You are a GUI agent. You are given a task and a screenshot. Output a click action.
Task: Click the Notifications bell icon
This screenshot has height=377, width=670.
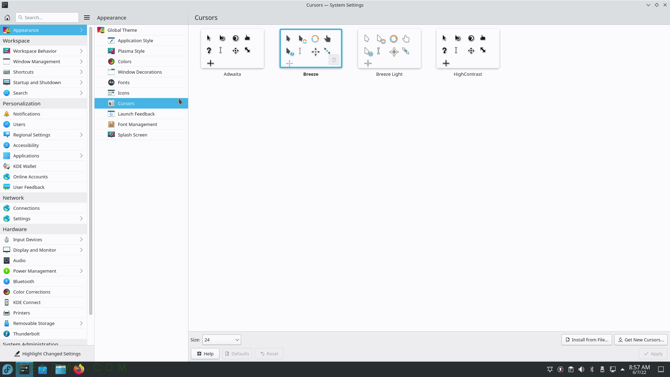pos(7,114)
